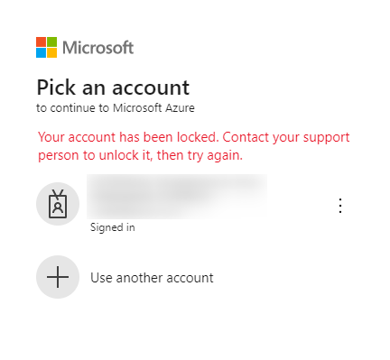Select the blurred signed-in account name
This screenshot has width=390, height=360.
coord(177,197)
